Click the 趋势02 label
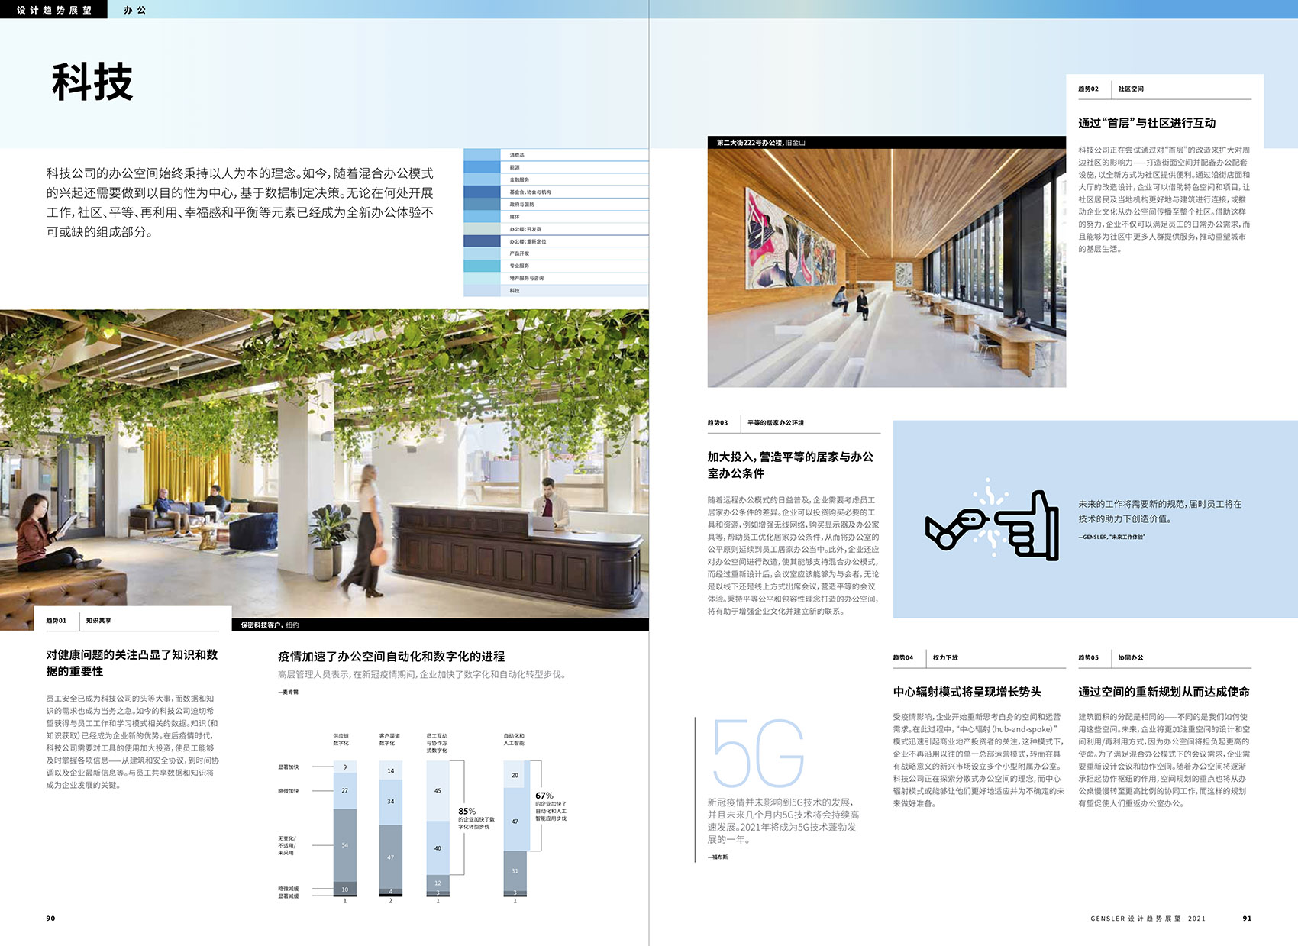 [x=1088, y=89]
